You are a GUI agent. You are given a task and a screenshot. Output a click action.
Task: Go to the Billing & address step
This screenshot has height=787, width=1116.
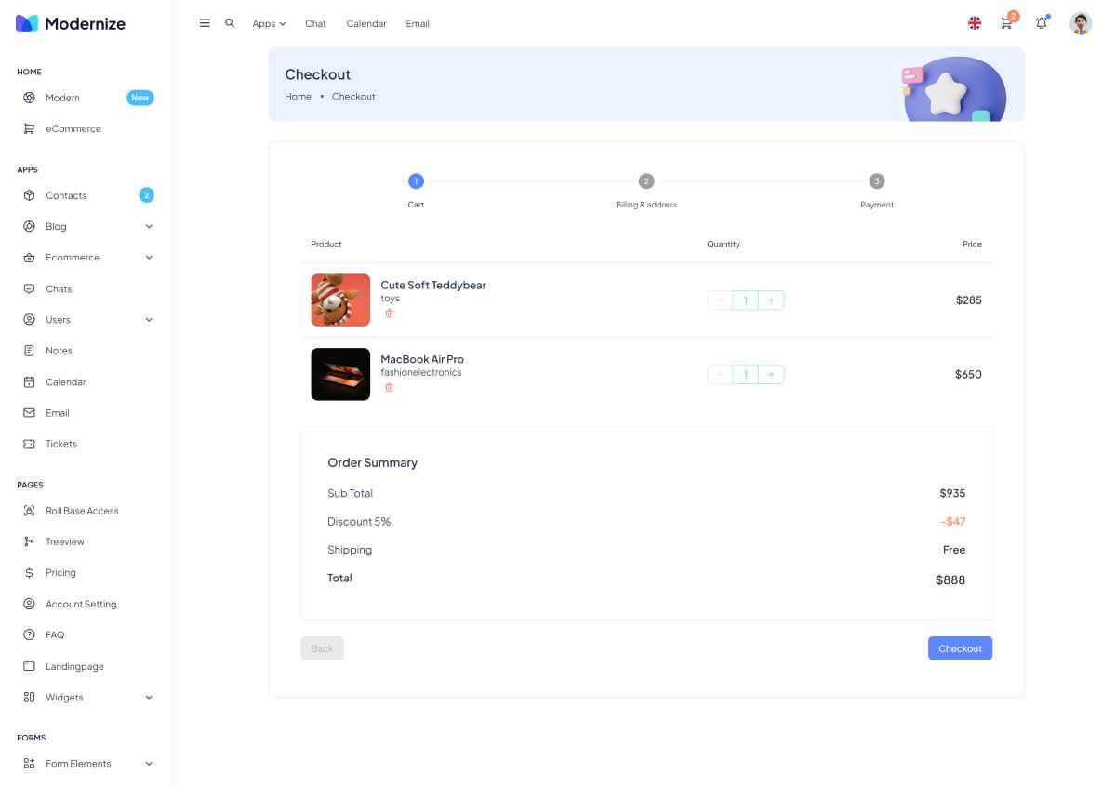point(646,180)
